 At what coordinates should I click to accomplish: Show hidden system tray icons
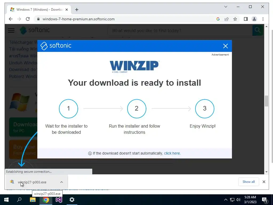pos(226,200)
